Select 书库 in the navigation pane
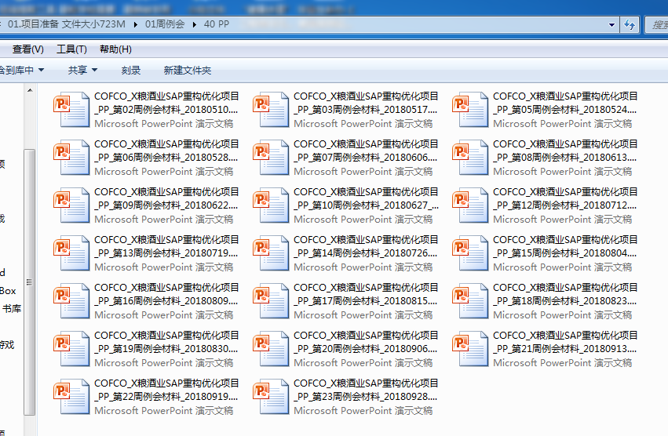 pos(12,309)
